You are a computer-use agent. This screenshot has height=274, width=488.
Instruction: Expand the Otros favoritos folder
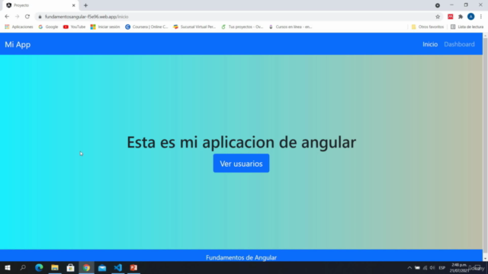[428, 27]
